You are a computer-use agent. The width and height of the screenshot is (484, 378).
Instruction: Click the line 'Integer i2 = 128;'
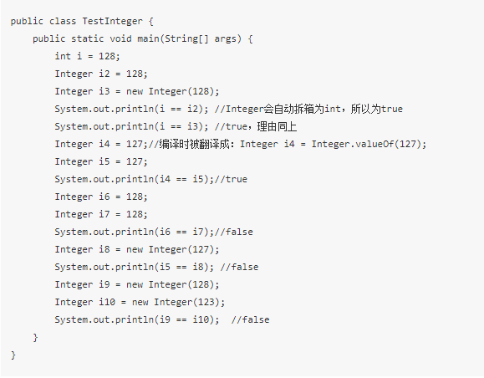[101, 74]
